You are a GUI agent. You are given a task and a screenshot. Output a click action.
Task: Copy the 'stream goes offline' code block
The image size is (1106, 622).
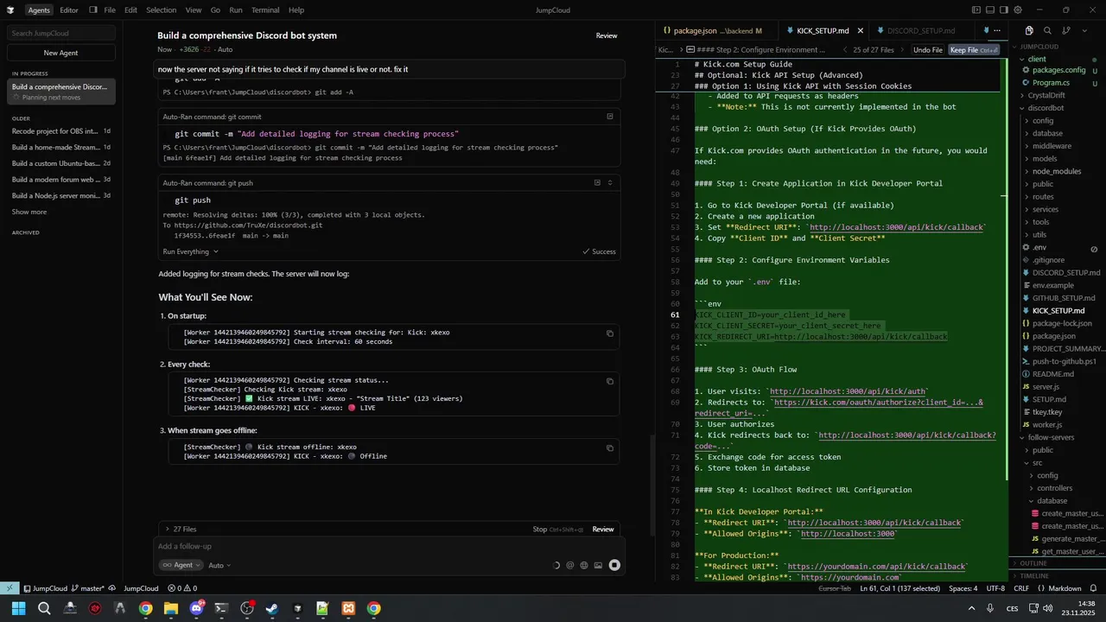(x=610, y=447)
